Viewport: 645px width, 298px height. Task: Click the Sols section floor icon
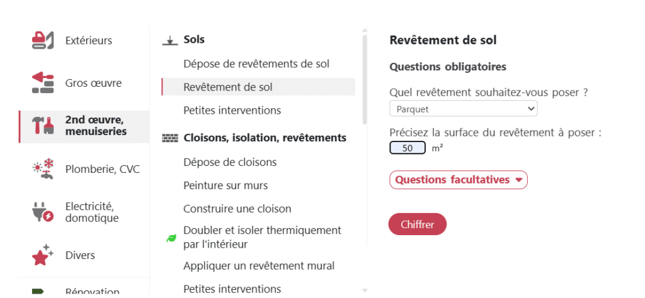169,40
